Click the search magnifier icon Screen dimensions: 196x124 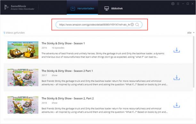point(137,25)
